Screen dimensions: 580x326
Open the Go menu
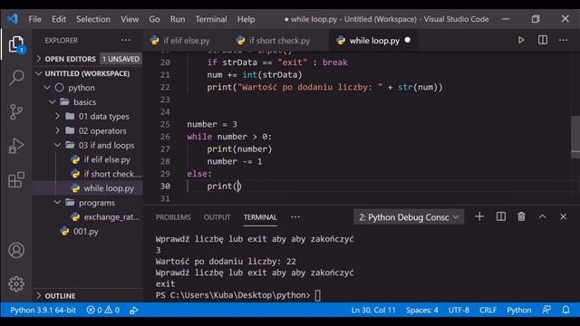[x=154, y=19]
